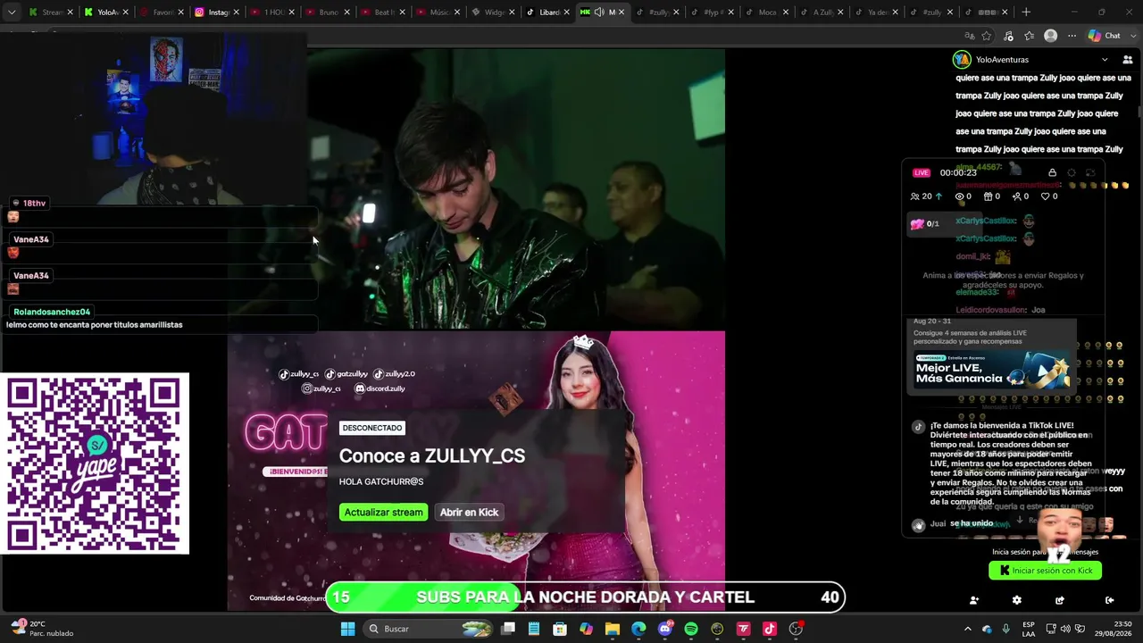
Task: Click the lock icon in the LIVE panel
Action: [1052, 172]
